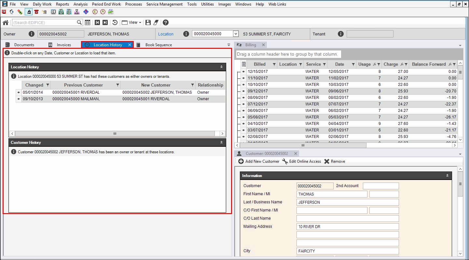Go to the Home screen icon

point(6,22)
